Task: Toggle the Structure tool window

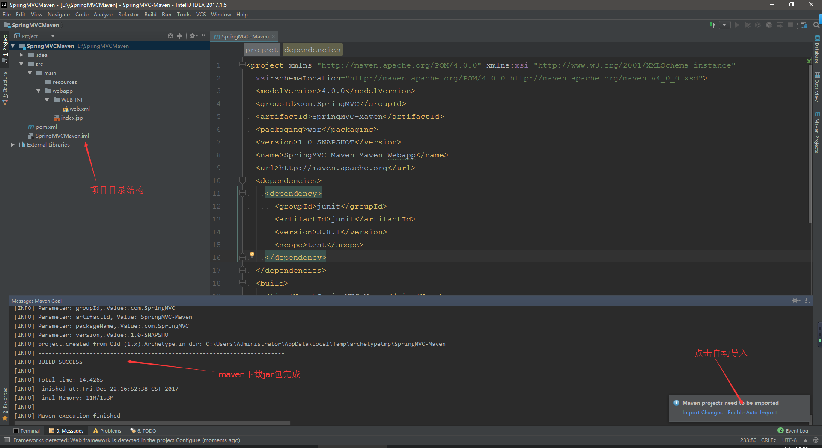Action: 5,89
